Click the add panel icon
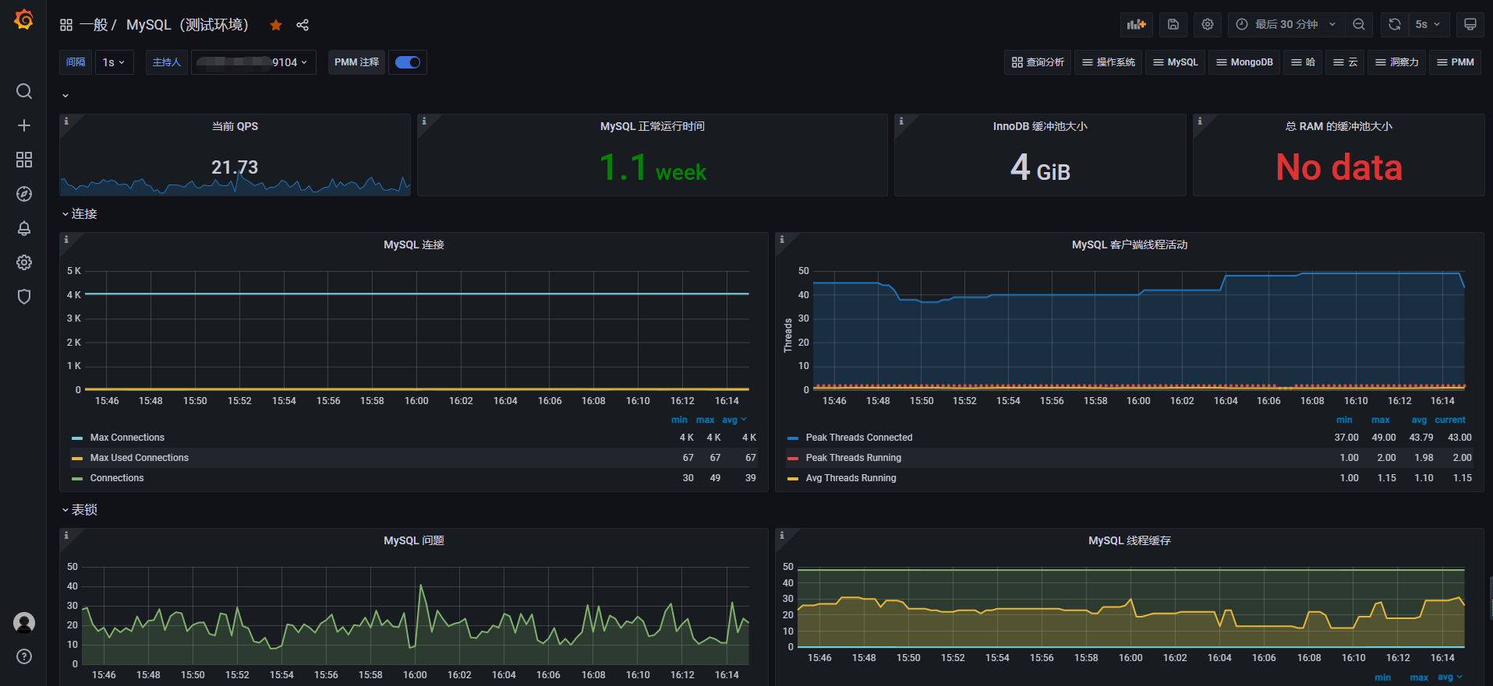This screenshot has width=1493, height=686. [1137, 24]
